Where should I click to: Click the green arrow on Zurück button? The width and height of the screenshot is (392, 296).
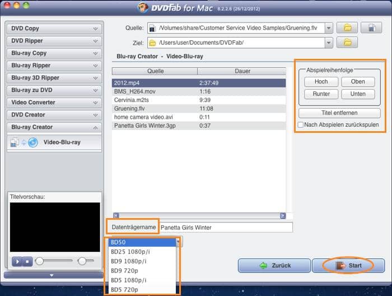(x=263, y=266)
